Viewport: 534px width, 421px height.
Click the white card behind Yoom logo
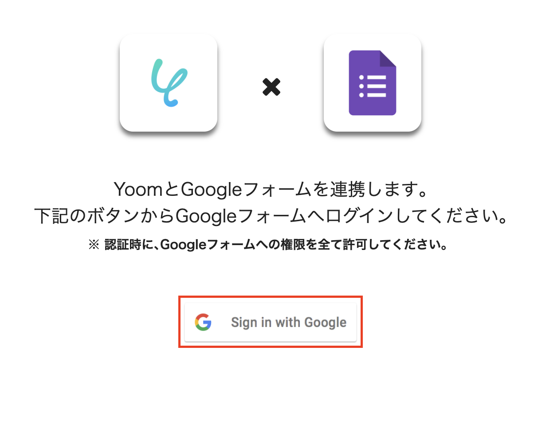pos(169,83)
